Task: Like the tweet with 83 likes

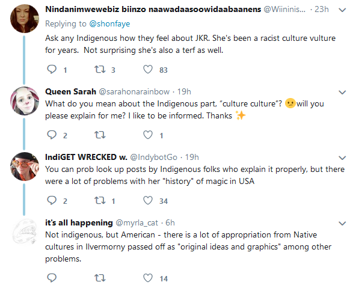Action: [x=148, y=69]
